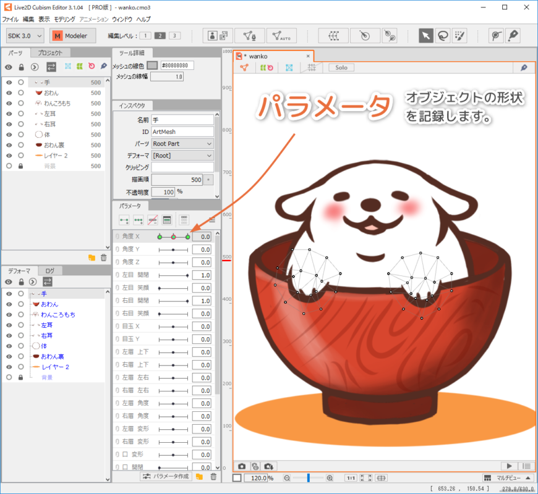Screen dimensions: 538x494
Task: Click the Solo button in canvas toolbar
Action: point(341,67)
